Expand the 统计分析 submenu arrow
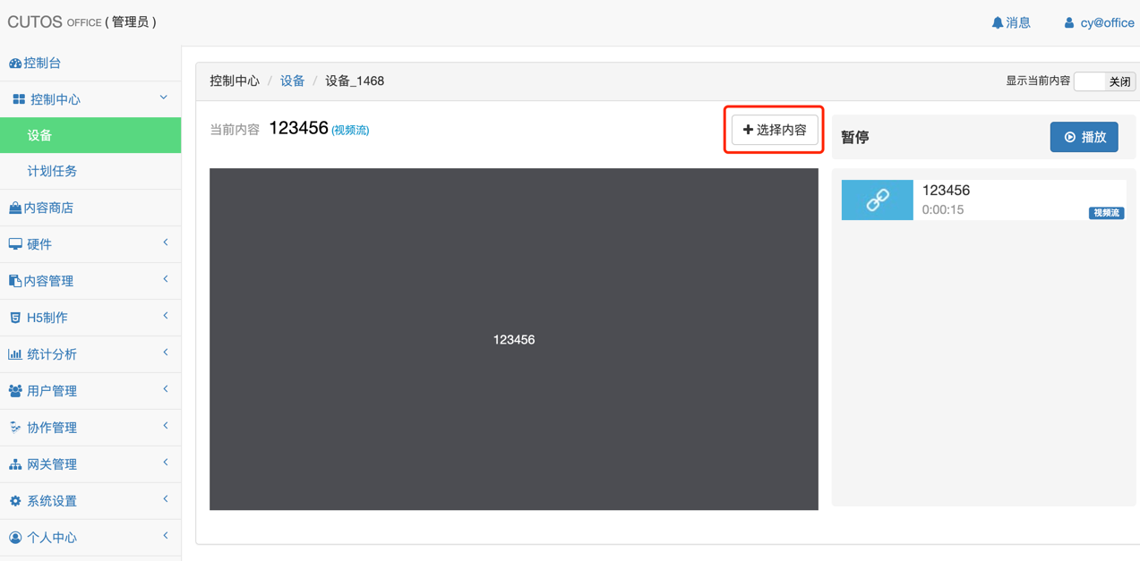Viewport: 1140px width, 561px height. coord(166,353)
